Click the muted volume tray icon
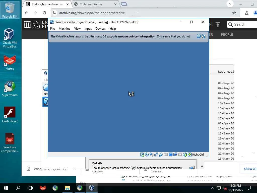This screenshot has height=193, width=257. (x=224, y=188)
